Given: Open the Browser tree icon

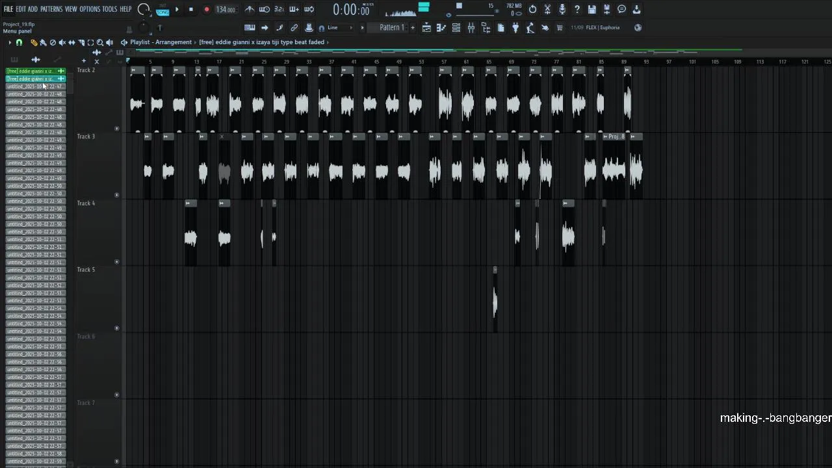Looking at the screenshot, I should click(486, 27).
